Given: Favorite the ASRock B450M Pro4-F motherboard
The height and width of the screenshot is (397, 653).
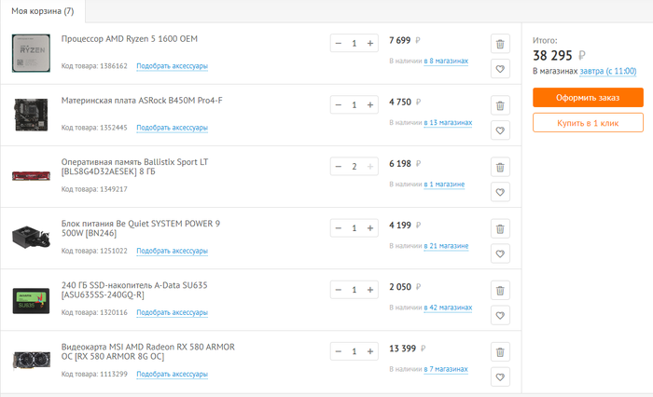Looking at the screenshot, I should [x=500, y=130].
